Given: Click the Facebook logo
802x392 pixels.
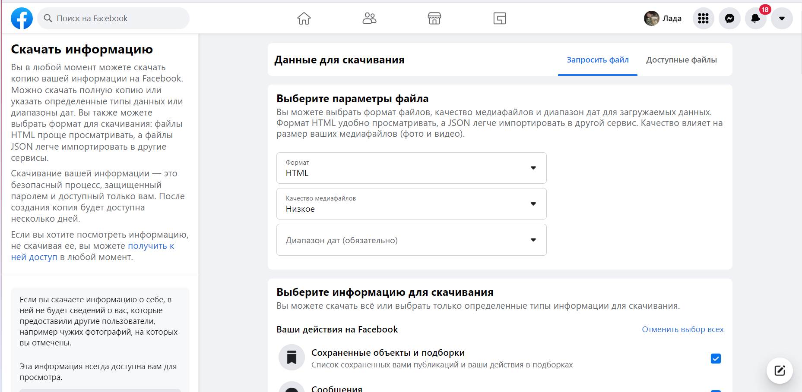Looking at the screenshot, I should 22,19.
